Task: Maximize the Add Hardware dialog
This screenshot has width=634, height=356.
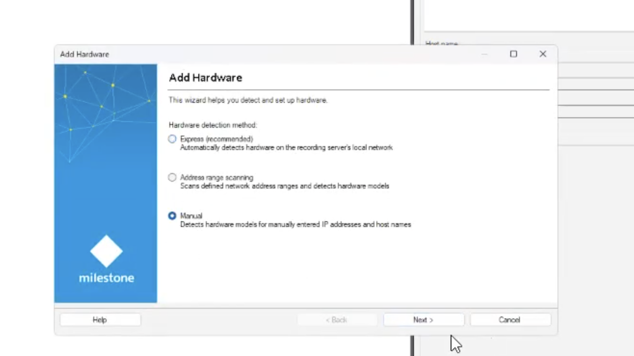Action: tap(514, 54)
